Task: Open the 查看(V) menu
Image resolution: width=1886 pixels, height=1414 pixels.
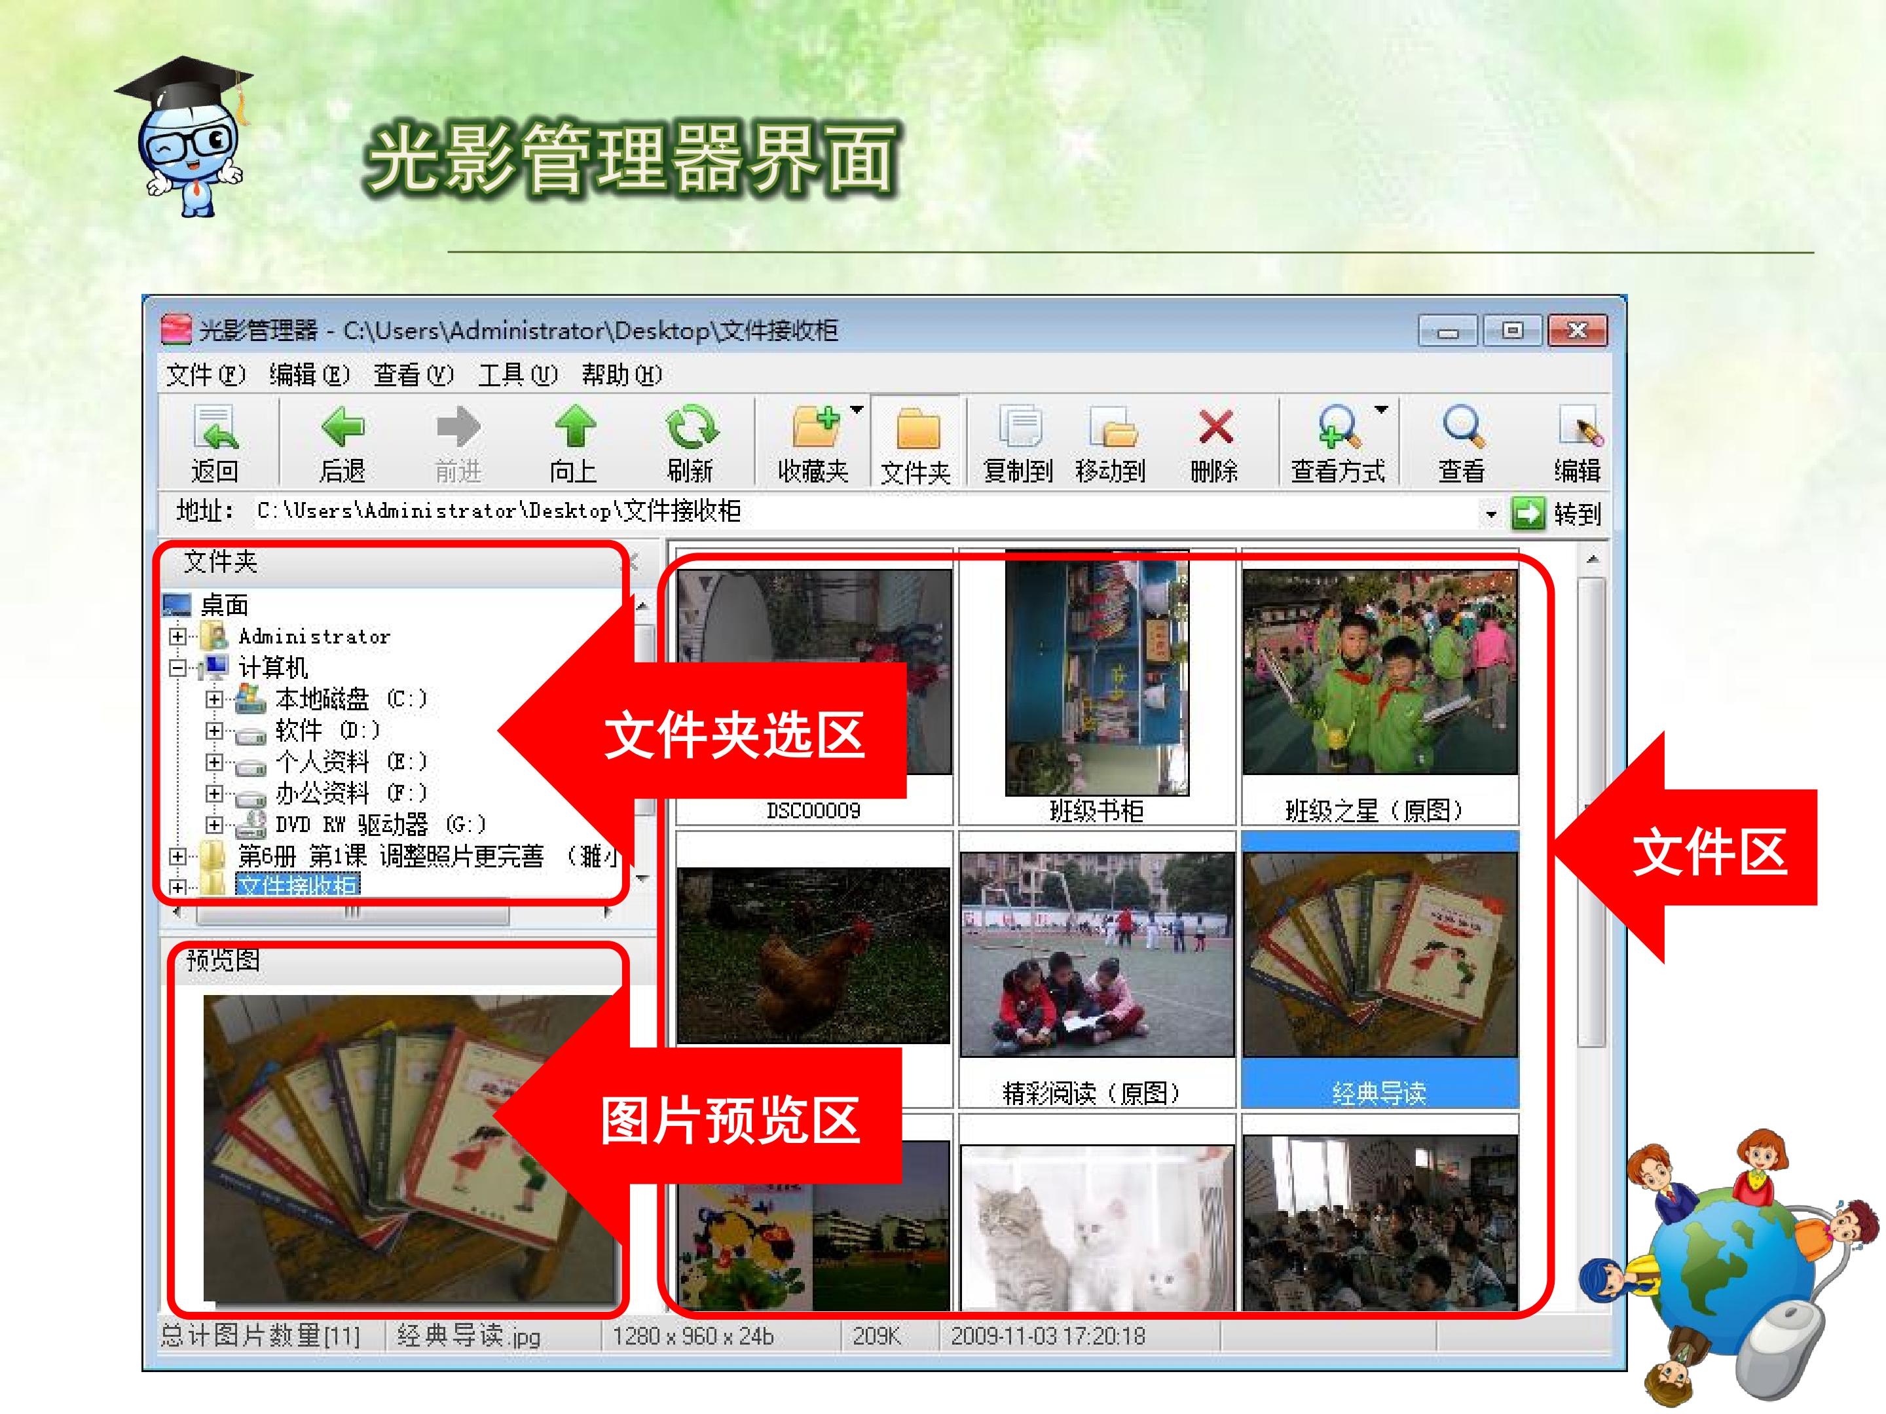Action: [413, 374]
